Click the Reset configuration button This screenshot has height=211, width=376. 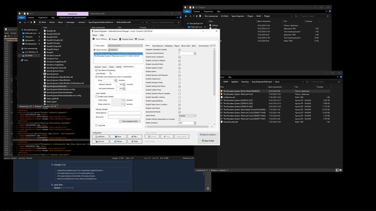pyautogui.click(x=135, y=141)
